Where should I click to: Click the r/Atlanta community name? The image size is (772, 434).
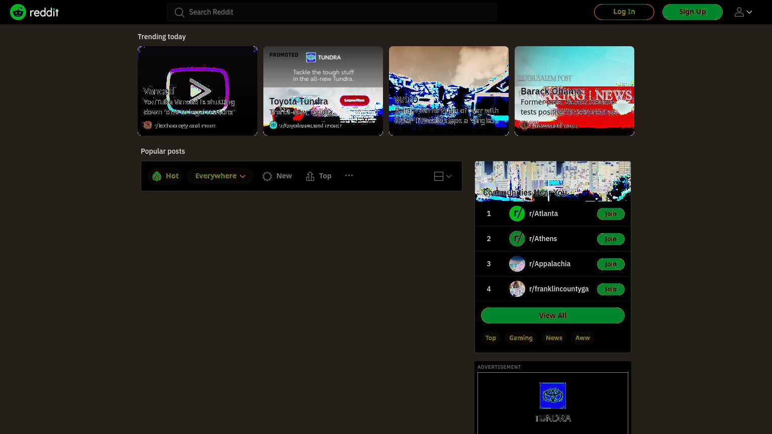coord(543,213)
